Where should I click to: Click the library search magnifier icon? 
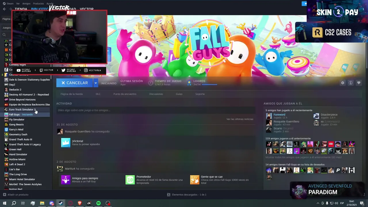click(x=4, y=35)
